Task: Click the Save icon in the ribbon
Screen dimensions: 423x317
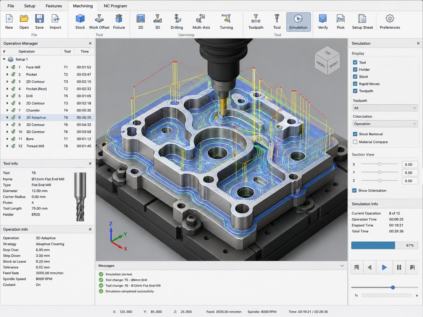Action: tap(39, 19)
